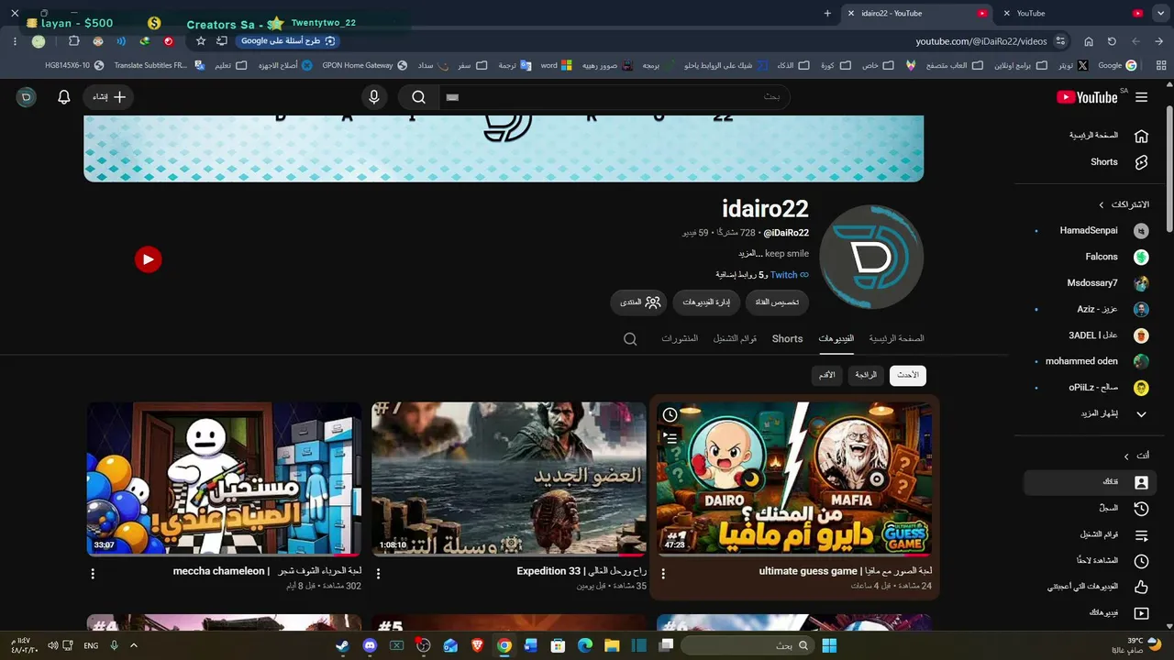Open Steam from the taskbar

[342, 645]
